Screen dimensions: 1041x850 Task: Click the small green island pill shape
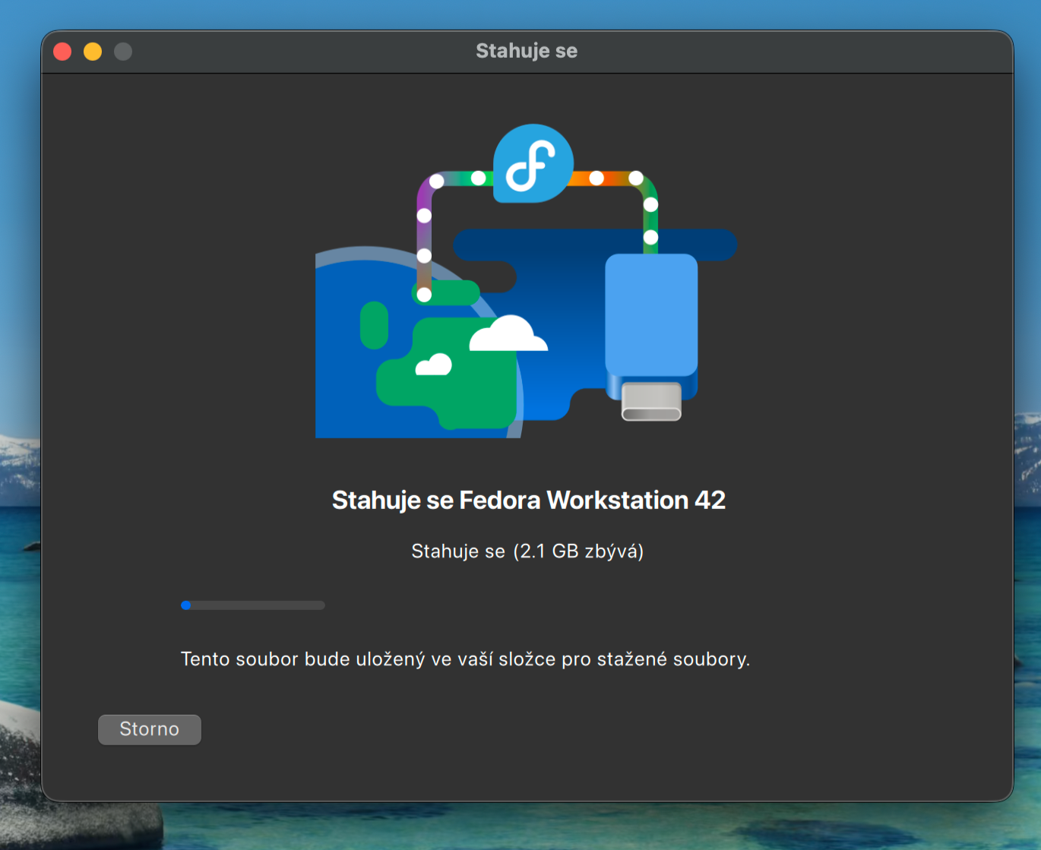tap(374, 325)
